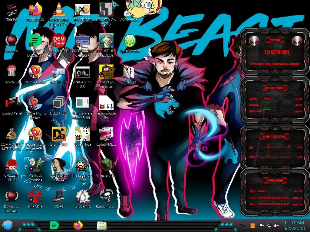Click the right alien head in TIME widget
This screenshot has width=310, height=232.
click(297, 41)
